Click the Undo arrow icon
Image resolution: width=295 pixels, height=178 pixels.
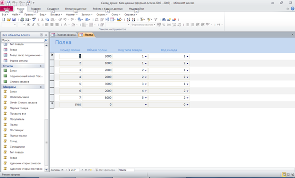pos(65,19)
